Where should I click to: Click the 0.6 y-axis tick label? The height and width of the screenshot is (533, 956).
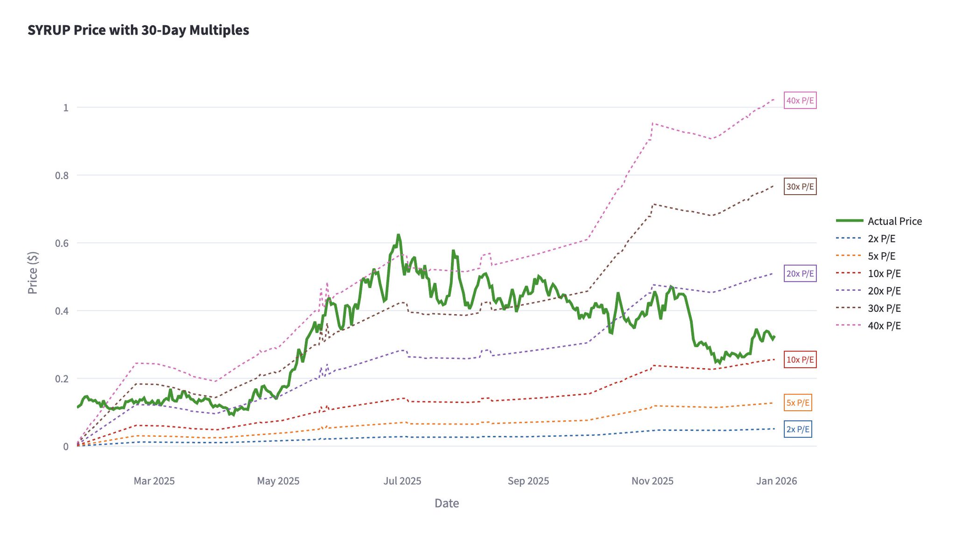tap(62, 243)
